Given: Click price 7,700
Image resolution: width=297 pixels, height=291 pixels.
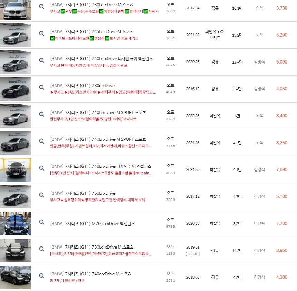Looking at the screenshot, I should (282, 223).
